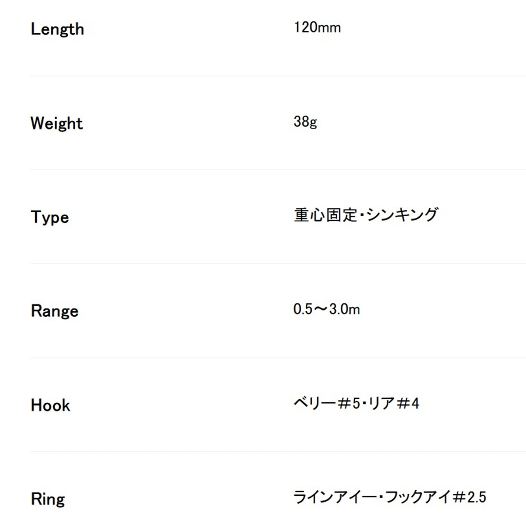Click the Hook label

click(x=51, y=405)
